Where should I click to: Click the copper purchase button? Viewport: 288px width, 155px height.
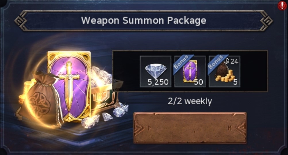(190, 128)
